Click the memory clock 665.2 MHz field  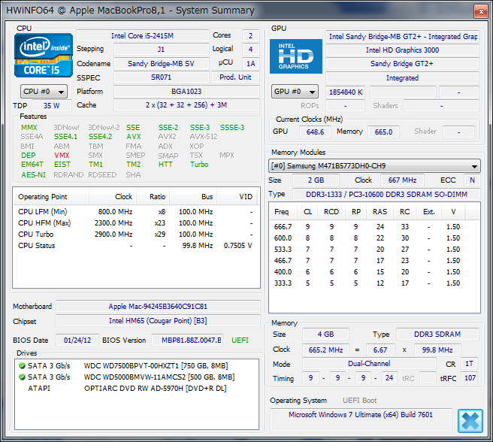click(x=325, y=350)
